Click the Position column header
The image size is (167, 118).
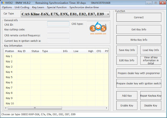[x=10, y=51]
